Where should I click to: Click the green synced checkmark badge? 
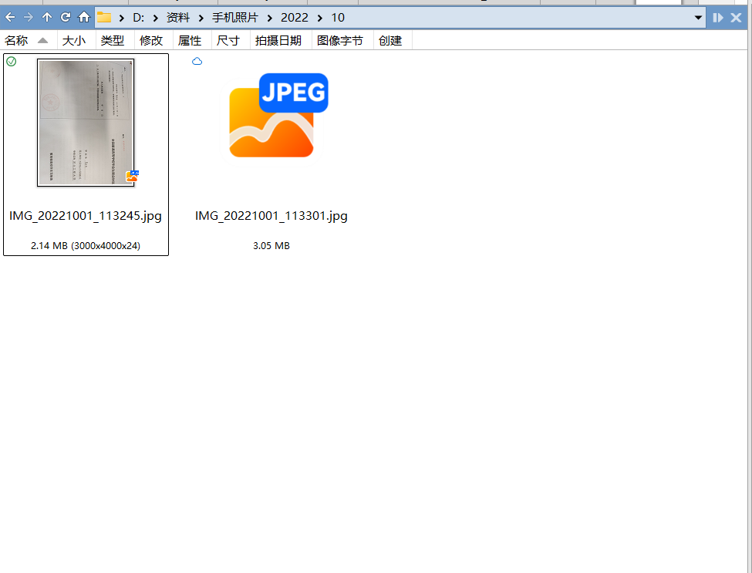pos(12,62)
